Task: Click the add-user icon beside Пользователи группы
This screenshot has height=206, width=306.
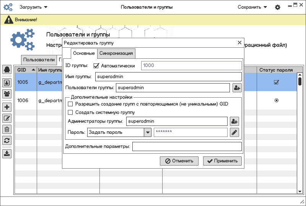Action: tap(237, 88)
